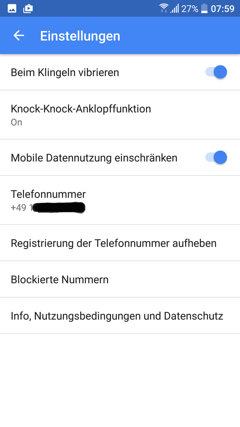Open Knock-Knock-Anklopffunktion setting
The image size is (240, 427).
click(120, 115)
